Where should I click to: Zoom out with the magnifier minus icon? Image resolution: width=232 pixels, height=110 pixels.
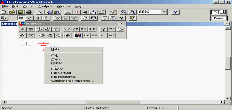(x=124, y=12)
